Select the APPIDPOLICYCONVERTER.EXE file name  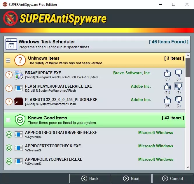pos(54,159)
